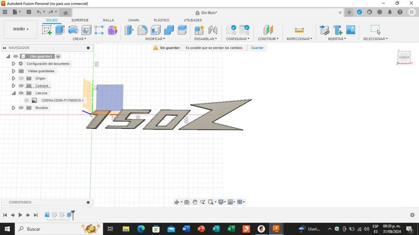Open the DISEÑO workspace dropdown
The image size is (419, 235).
click(x=20, y=29)
